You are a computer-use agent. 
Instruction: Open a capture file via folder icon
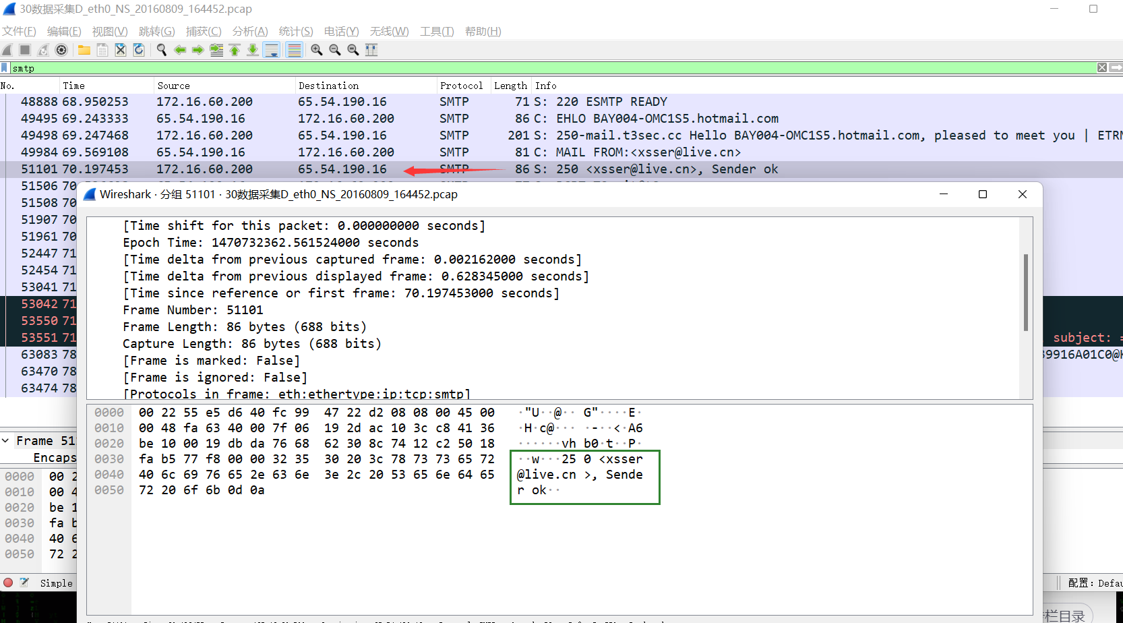pos(84,50)
